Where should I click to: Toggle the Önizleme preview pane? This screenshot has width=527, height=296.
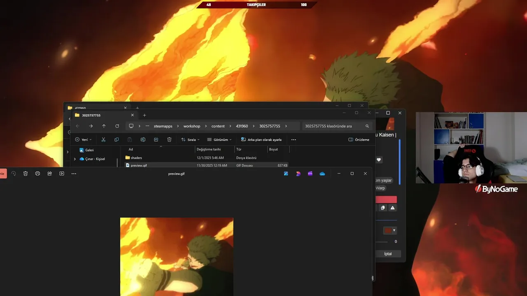[359, 140]
